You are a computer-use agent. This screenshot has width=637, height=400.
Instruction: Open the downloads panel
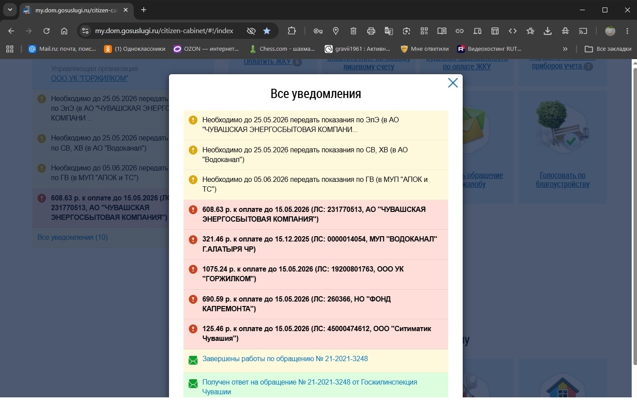(x=548, y=31)
